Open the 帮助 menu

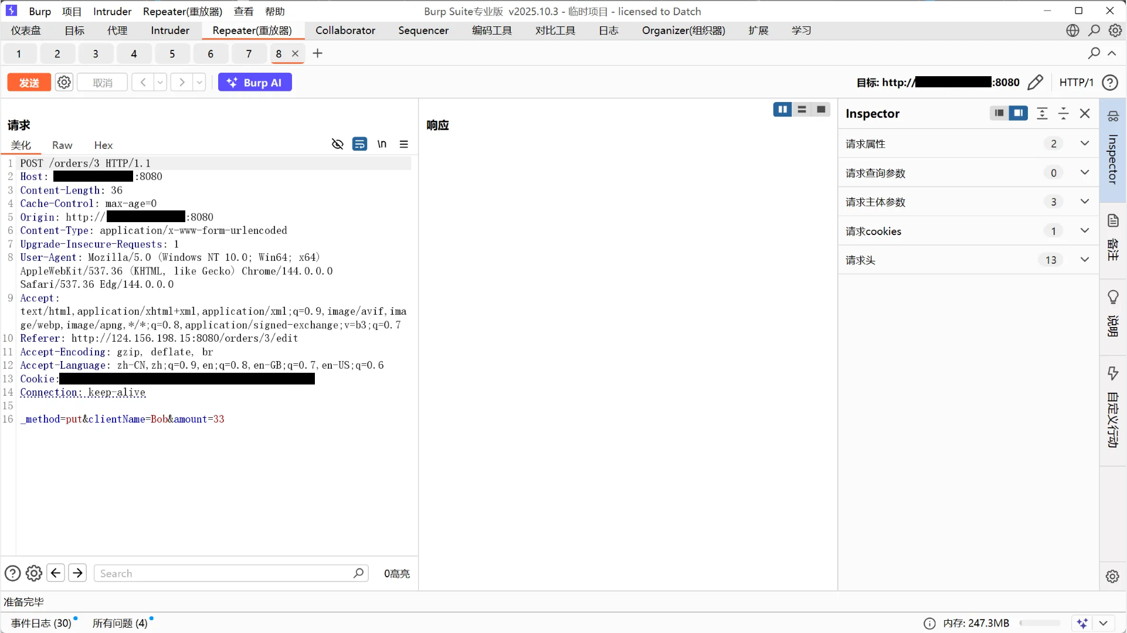coord(275,11)
